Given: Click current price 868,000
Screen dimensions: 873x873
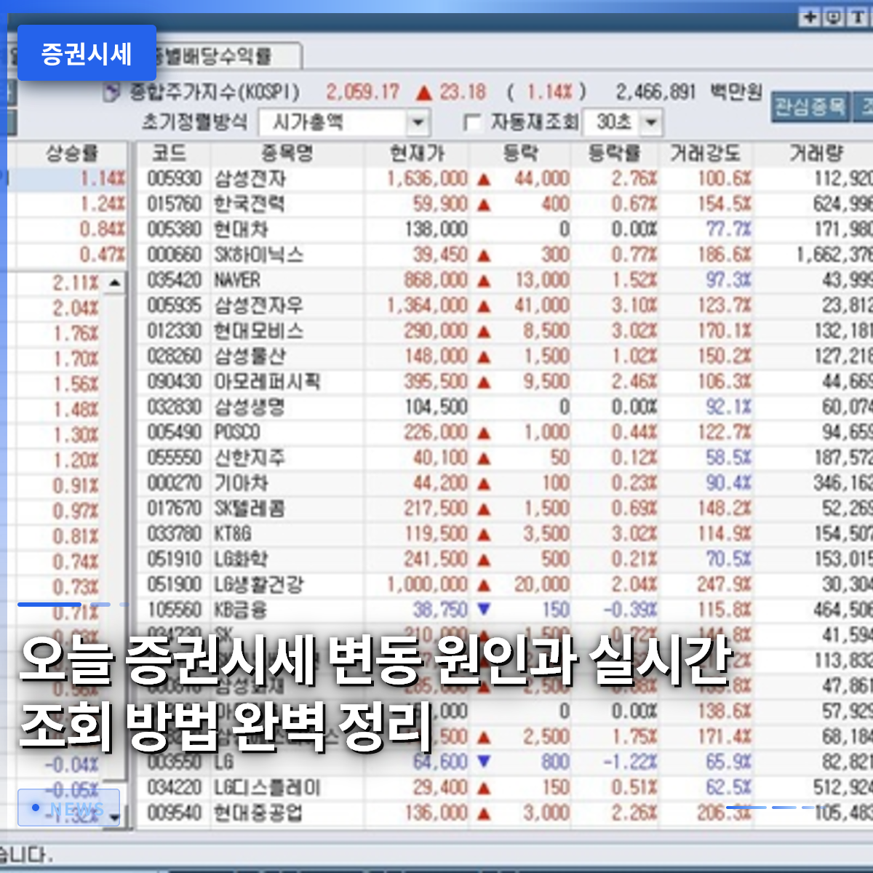Looking at the screenshot, I should click(436, 280).
